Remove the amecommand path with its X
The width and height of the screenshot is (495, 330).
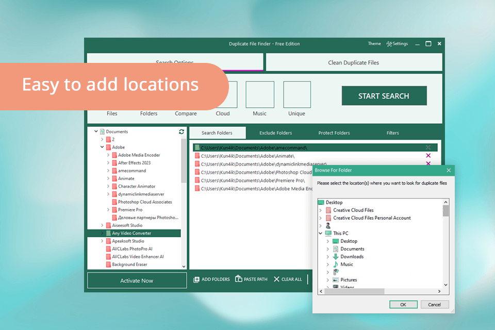428,147
